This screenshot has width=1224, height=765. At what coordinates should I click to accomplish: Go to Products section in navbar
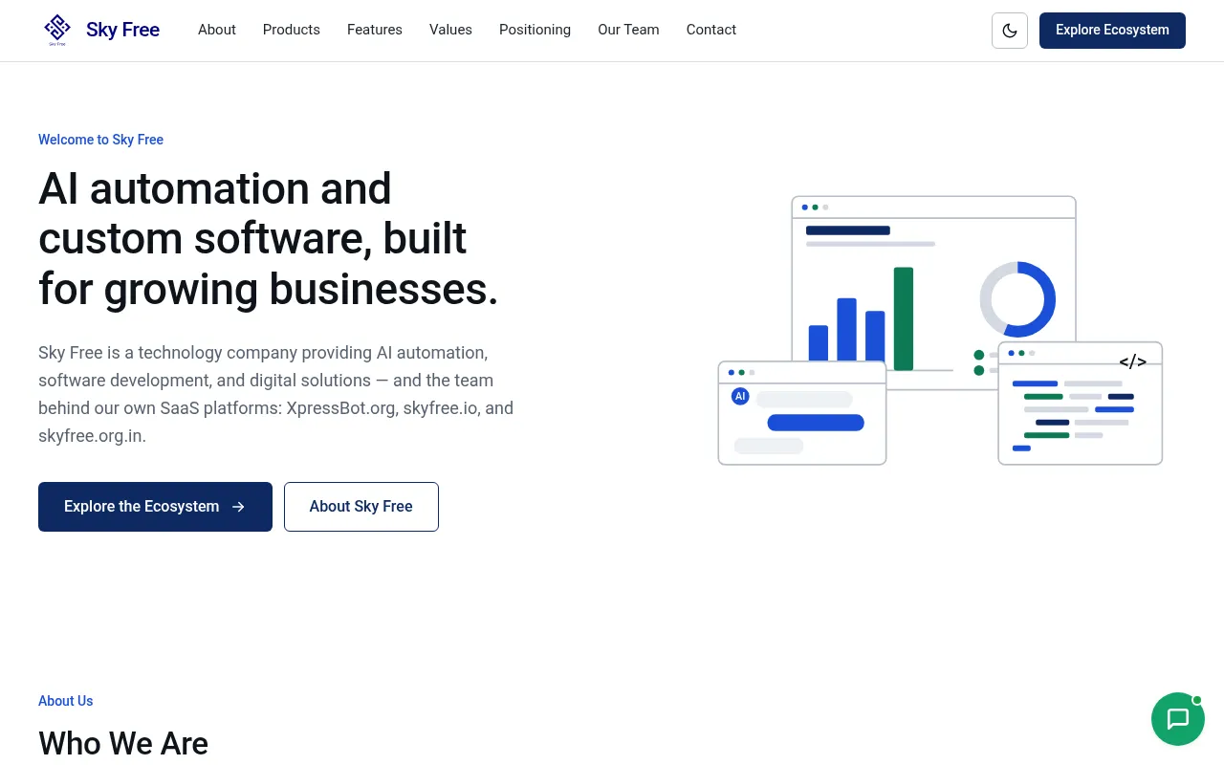pyautogui.click(x=292, y=30)
